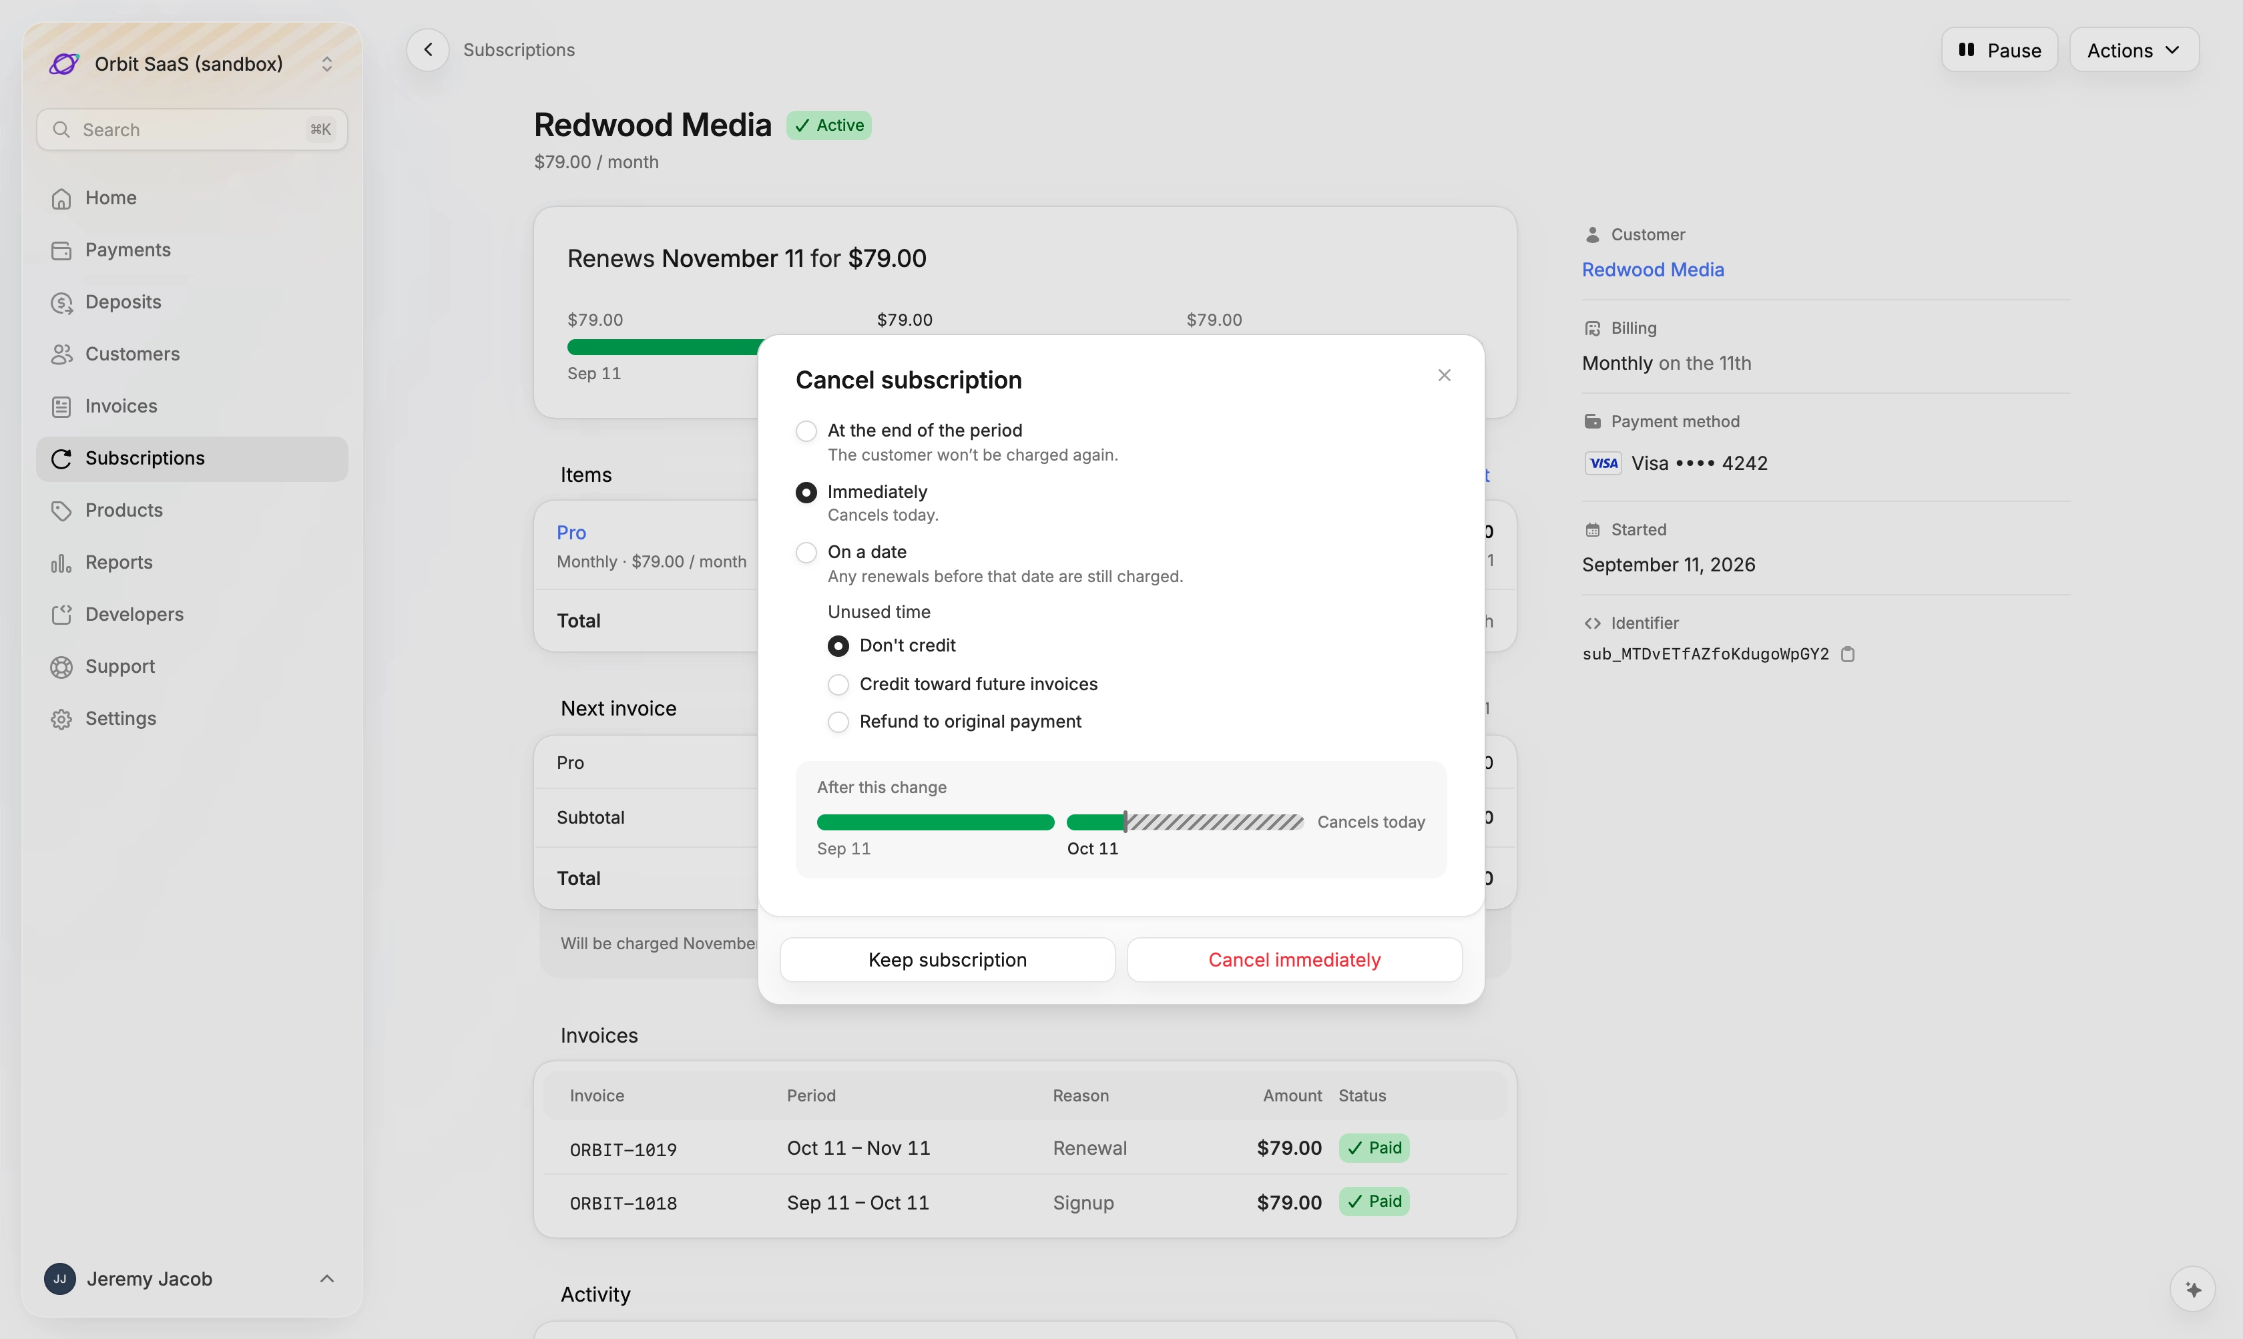Open invoice ORBIT-1019
The height and width of the screenshot is (1339, 2243).
pyautogui.click(x=623, y=1149)
